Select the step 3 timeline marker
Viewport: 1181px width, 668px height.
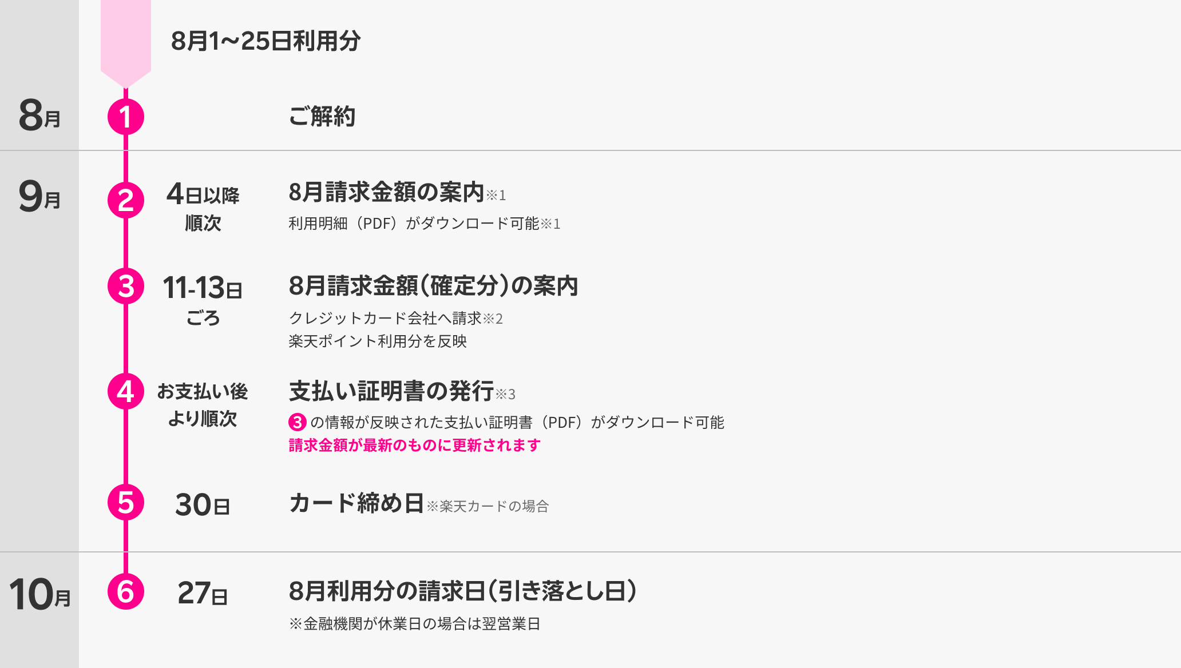click(x=126, y=286)
